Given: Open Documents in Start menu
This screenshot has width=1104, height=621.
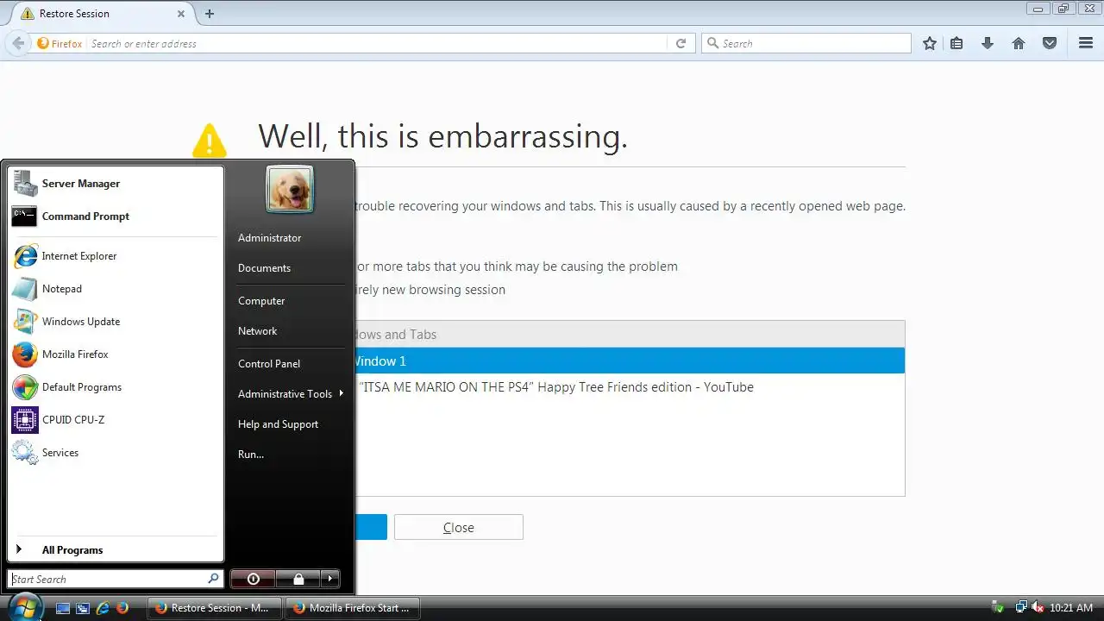Looking at the screenshot, I should (x=290, y=268).
